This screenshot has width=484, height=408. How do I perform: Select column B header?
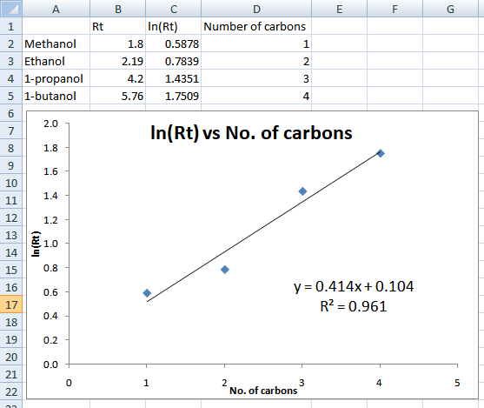tap(117, 9)
